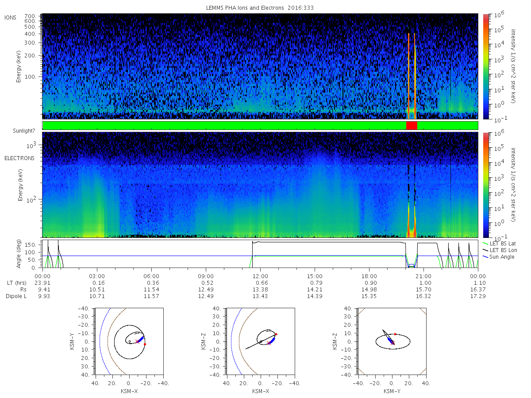Click the '12:00' time tick label
Image resolution: width=531 pixels, height=398 pixels.
260,276
